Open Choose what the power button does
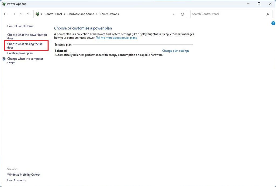Image resolution: width=276 pixels, height=187 pixels. click(x=27, y=36)
